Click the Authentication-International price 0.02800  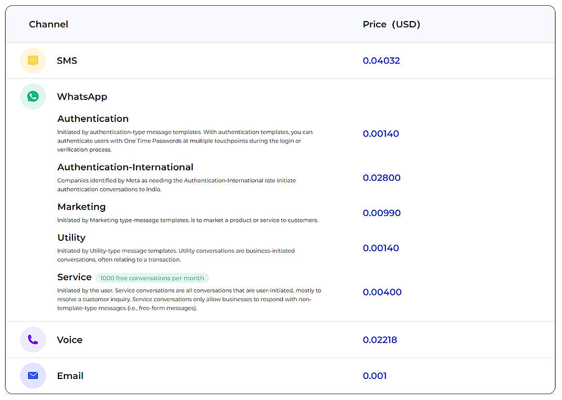pyautogui.click(x=382, y=178)
